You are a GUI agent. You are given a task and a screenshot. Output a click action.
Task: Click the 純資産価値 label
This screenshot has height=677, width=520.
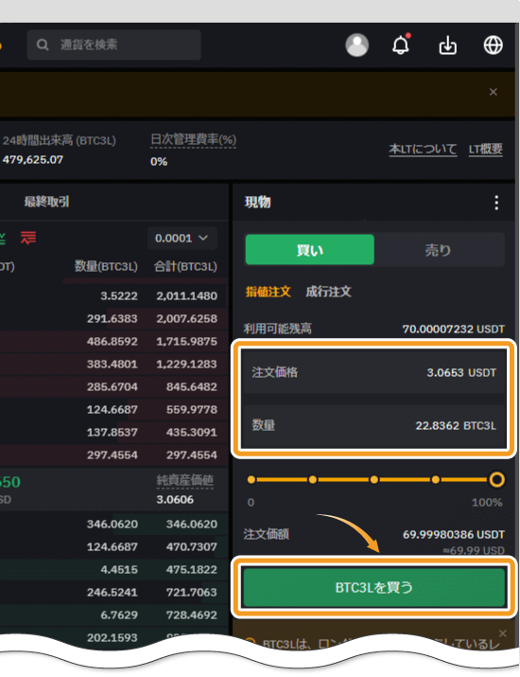click(x=185, y=480)
